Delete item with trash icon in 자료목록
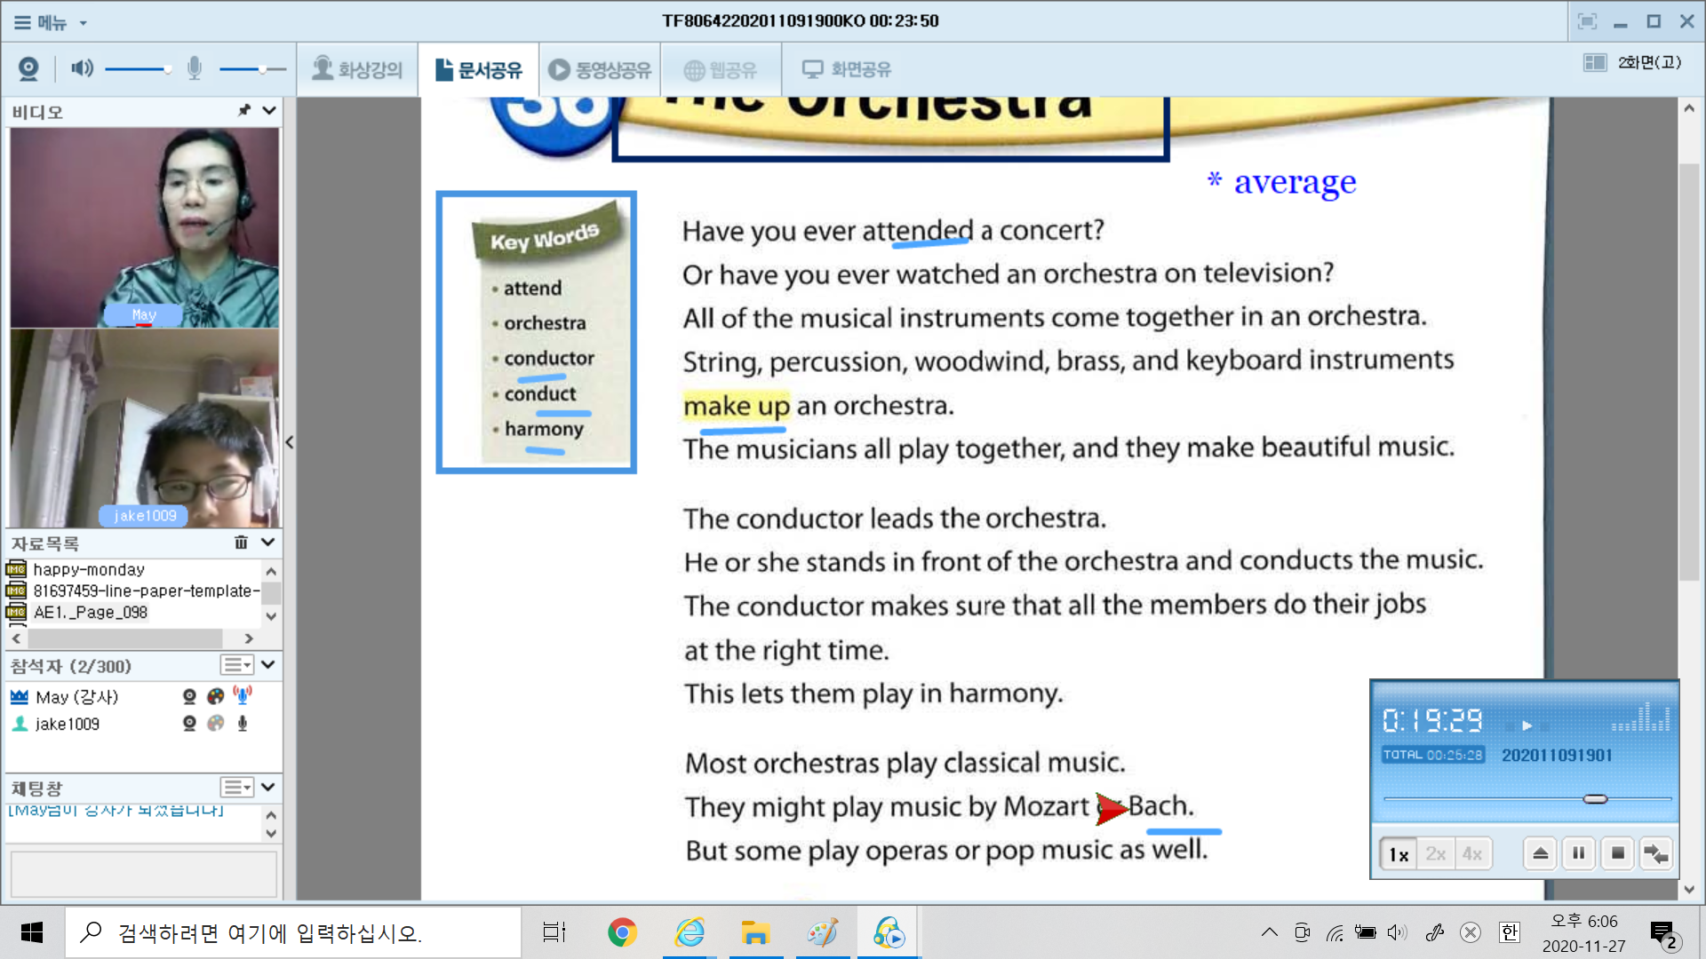1706x959 pixels. click(241, 543)
